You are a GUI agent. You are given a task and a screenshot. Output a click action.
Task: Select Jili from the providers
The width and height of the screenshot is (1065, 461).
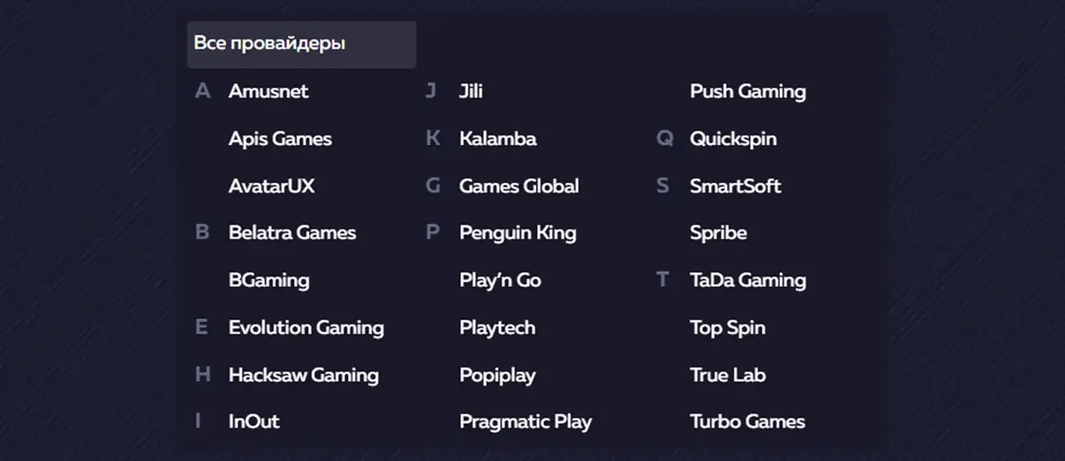(471, 91)
